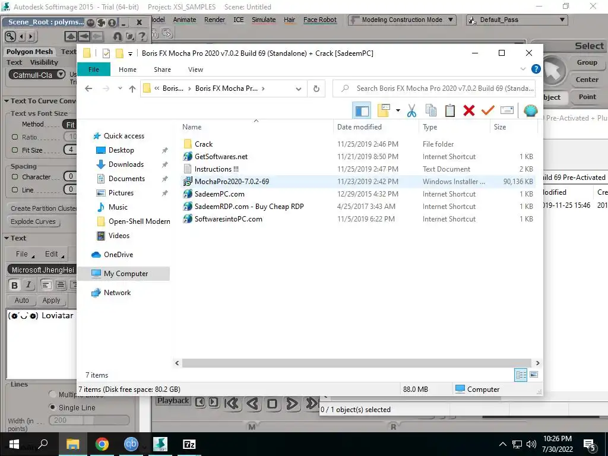The width and height of the screenshot is (608, 456).
Task: Toggle the Character spacing animation checkbox
Action: pos(15,177)
